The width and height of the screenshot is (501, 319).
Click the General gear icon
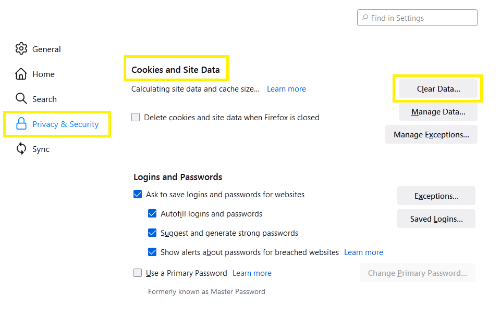pyautogui.click(x=21, y=49)
